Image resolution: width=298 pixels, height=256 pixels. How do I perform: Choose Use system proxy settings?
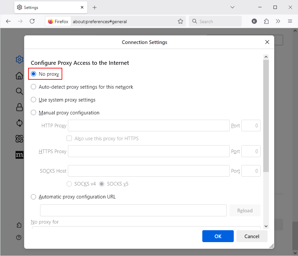click(x=33, y=100)
